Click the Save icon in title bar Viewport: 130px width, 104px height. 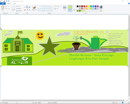tap(4, 1)
